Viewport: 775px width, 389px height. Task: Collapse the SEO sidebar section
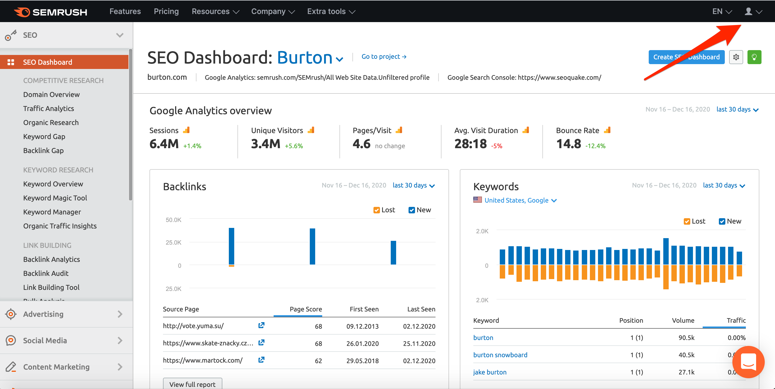[x=120, y=35]
